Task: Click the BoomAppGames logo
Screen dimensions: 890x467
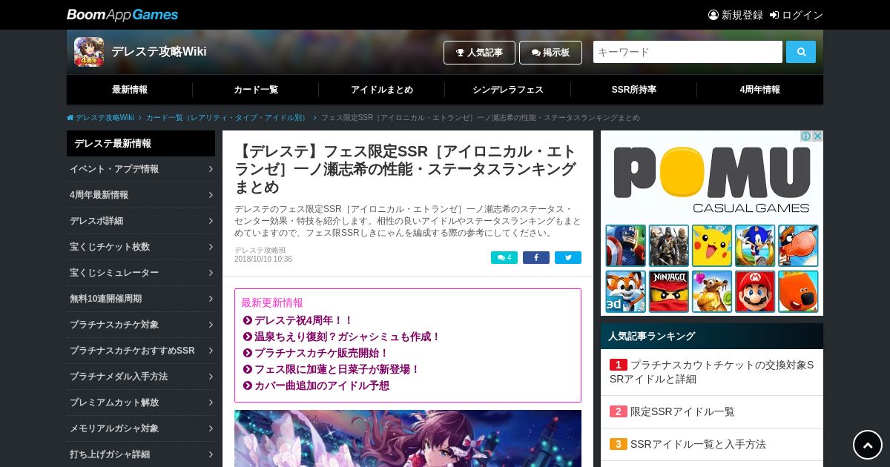Action: coord(122,15)
